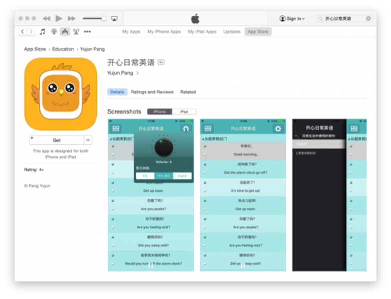The image size is (391, 299).
Task: Click English option in first screenshot
Action: pyautogui.click(x=182, y=176)
